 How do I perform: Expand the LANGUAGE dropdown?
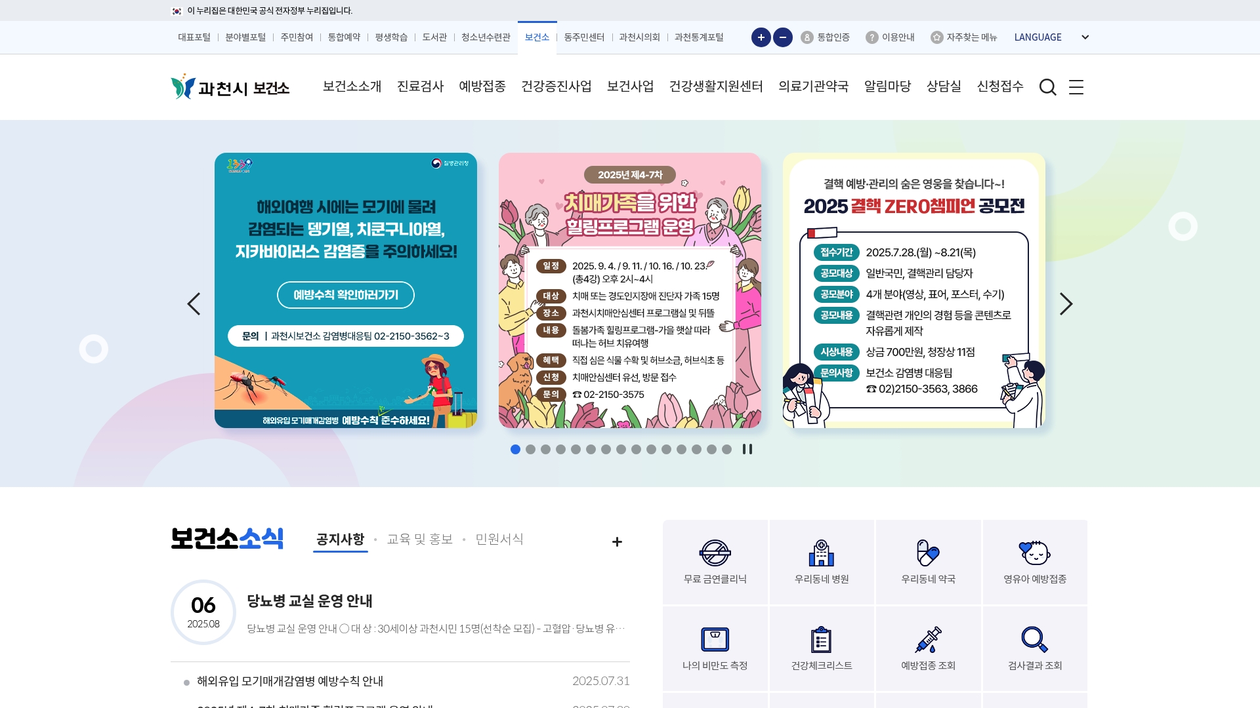pos(1052,37)
